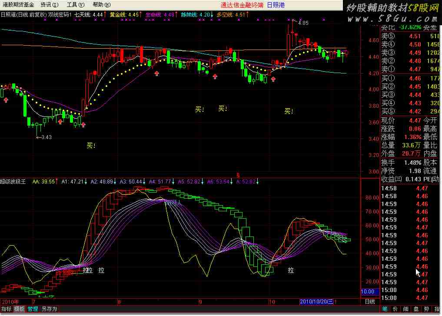This screenshot has height=316, width=442.
Task: Click the 2010/10/20 date marker on timeline
Action: click(x=316, y=302)
